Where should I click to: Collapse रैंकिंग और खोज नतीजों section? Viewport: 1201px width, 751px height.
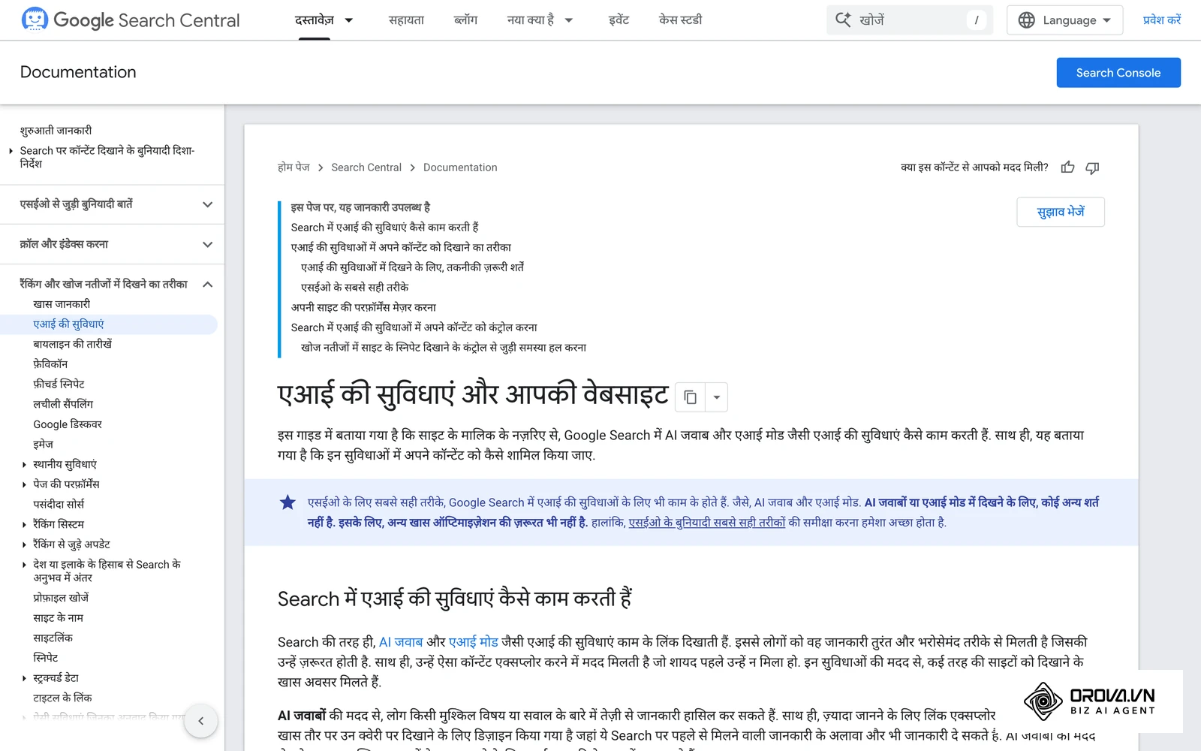pos(208,284)
